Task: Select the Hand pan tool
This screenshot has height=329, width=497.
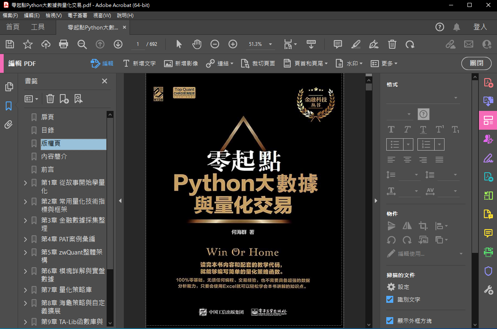Action: (x=197, y=44)
